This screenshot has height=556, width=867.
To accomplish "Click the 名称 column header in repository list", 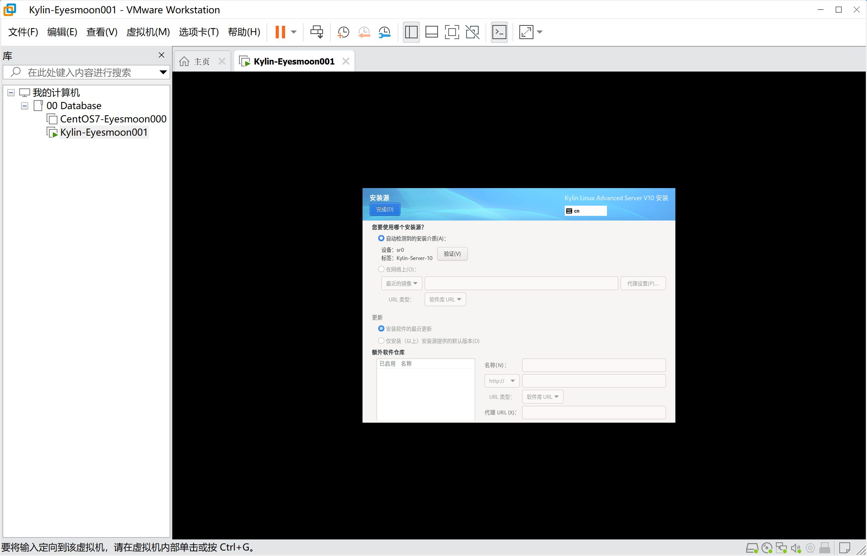I will (406, 364).
